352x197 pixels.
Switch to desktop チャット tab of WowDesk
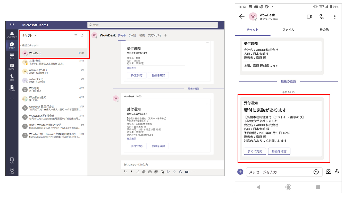click(122, 35)
